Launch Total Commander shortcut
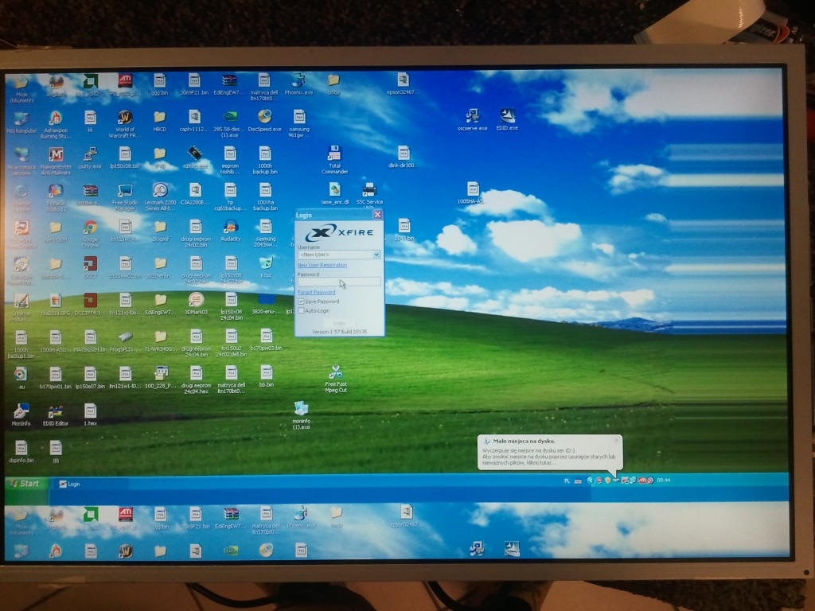The width and height of the screenshot is (815, 611). pyautogui.click(x=334, y=160)
